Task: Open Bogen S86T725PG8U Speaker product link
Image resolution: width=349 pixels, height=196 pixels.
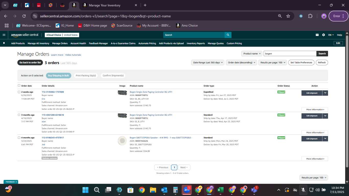Action: [160, 138]
